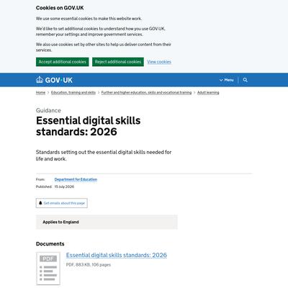Open the View cookies link
Screen dimensions: 288x288
pos(159,62)
